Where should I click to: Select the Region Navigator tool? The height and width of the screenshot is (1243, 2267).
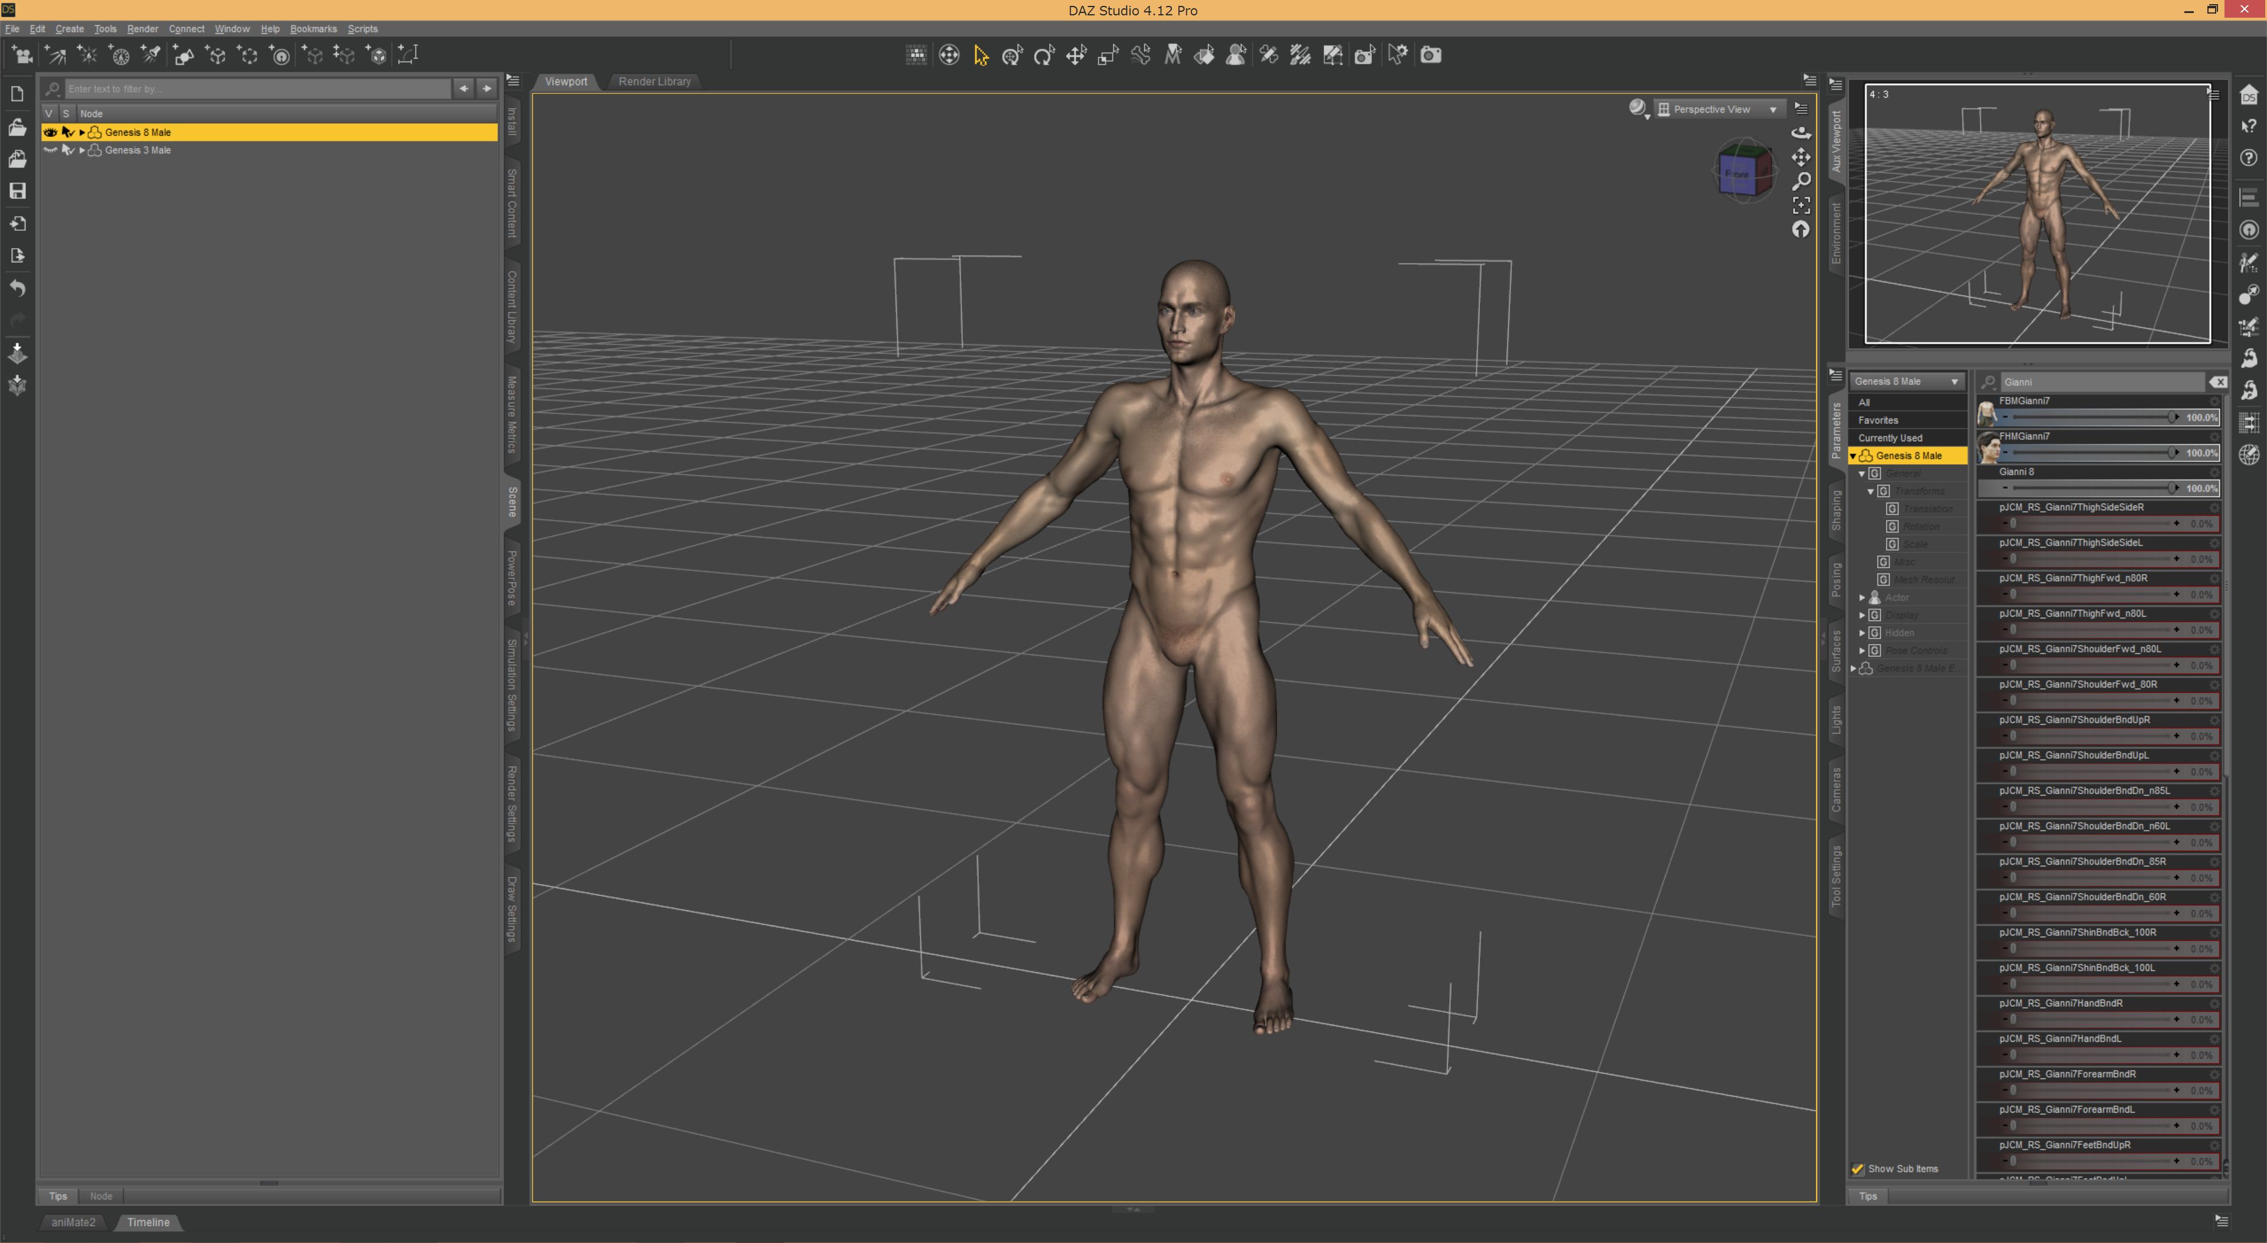(x=1236, y=56)
